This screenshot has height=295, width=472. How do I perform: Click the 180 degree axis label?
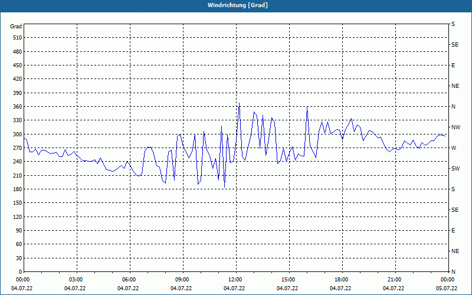[x=18, y=189]
